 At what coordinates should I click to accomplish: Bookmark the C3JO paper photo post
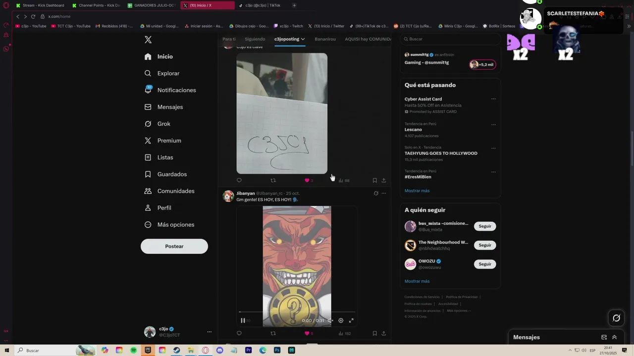374,180
